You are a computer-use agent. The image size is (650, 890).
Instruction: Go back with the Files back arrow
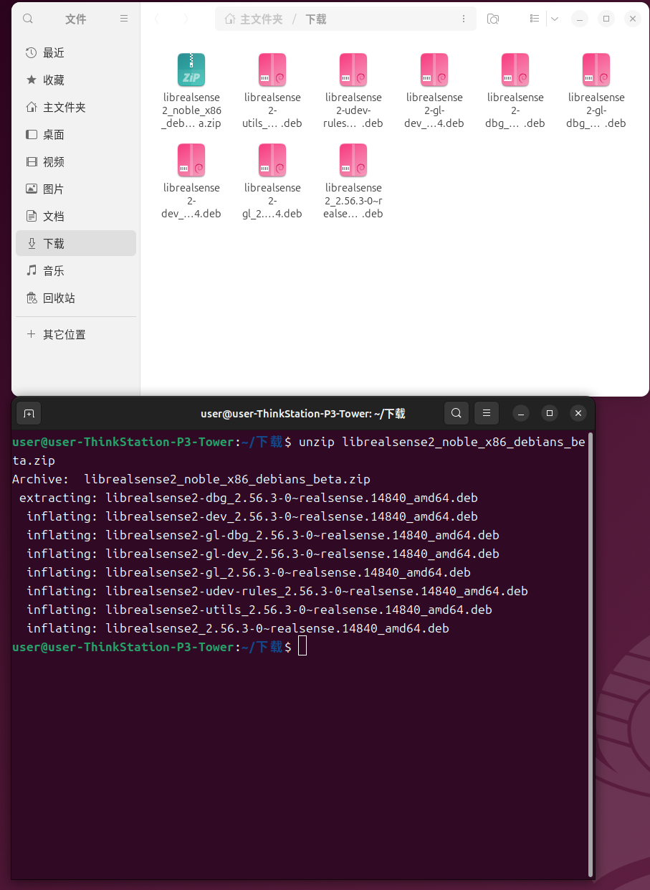pos(157,19)
